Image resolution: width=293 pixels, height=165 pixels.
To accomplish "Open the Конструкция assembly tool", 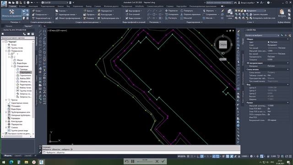I will (106, 14).
